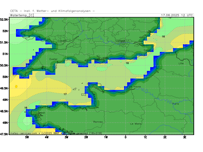Select the Exeter city label
203x152 pixels.
[x=54, y=59]
